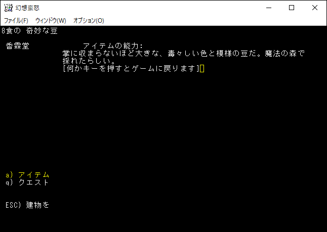Select the a) アイテム option

point(27,175)
